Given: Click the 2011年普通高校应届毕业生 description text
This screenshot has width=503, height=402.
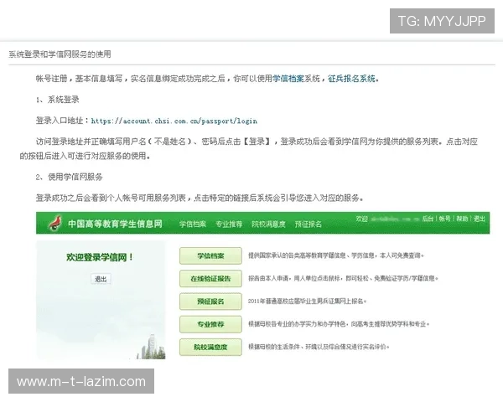Looking at the screenshot, I should click(307, 301).
